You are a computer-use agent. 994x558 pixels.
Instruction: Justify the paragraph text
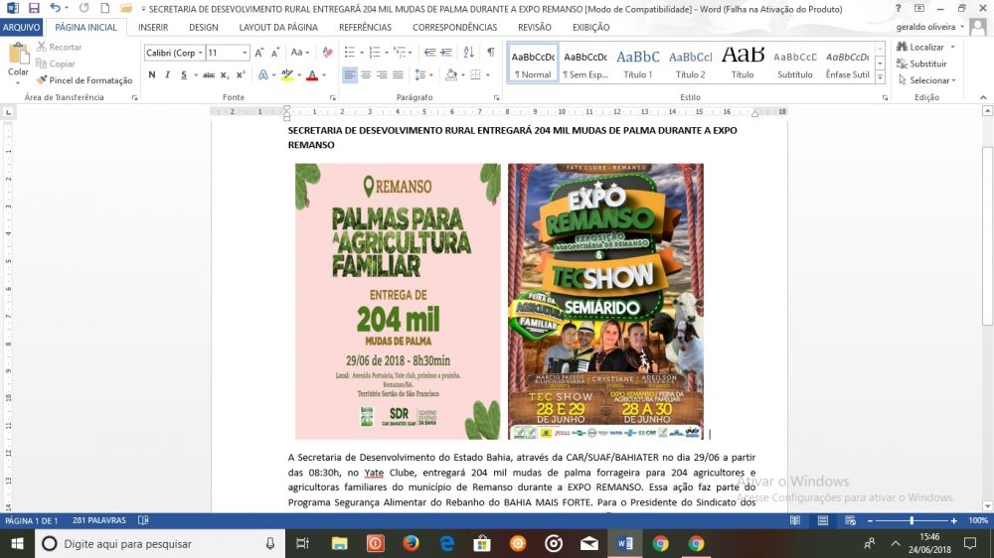coord(398,74)
